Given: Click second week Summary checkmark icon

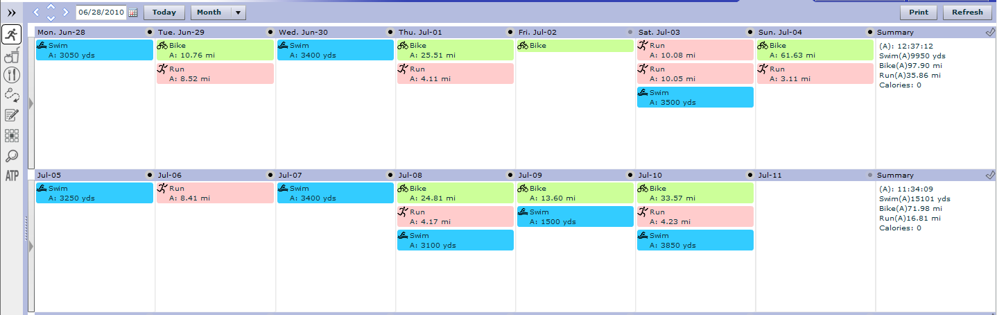Looking at the screenshot, I should pos(989,175).
